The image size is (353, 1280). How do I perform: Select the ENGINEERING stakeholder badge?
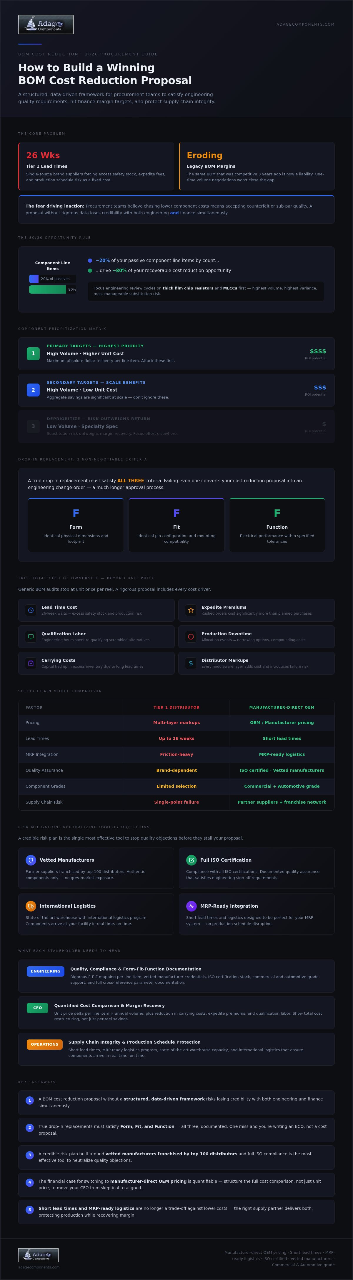46,971
